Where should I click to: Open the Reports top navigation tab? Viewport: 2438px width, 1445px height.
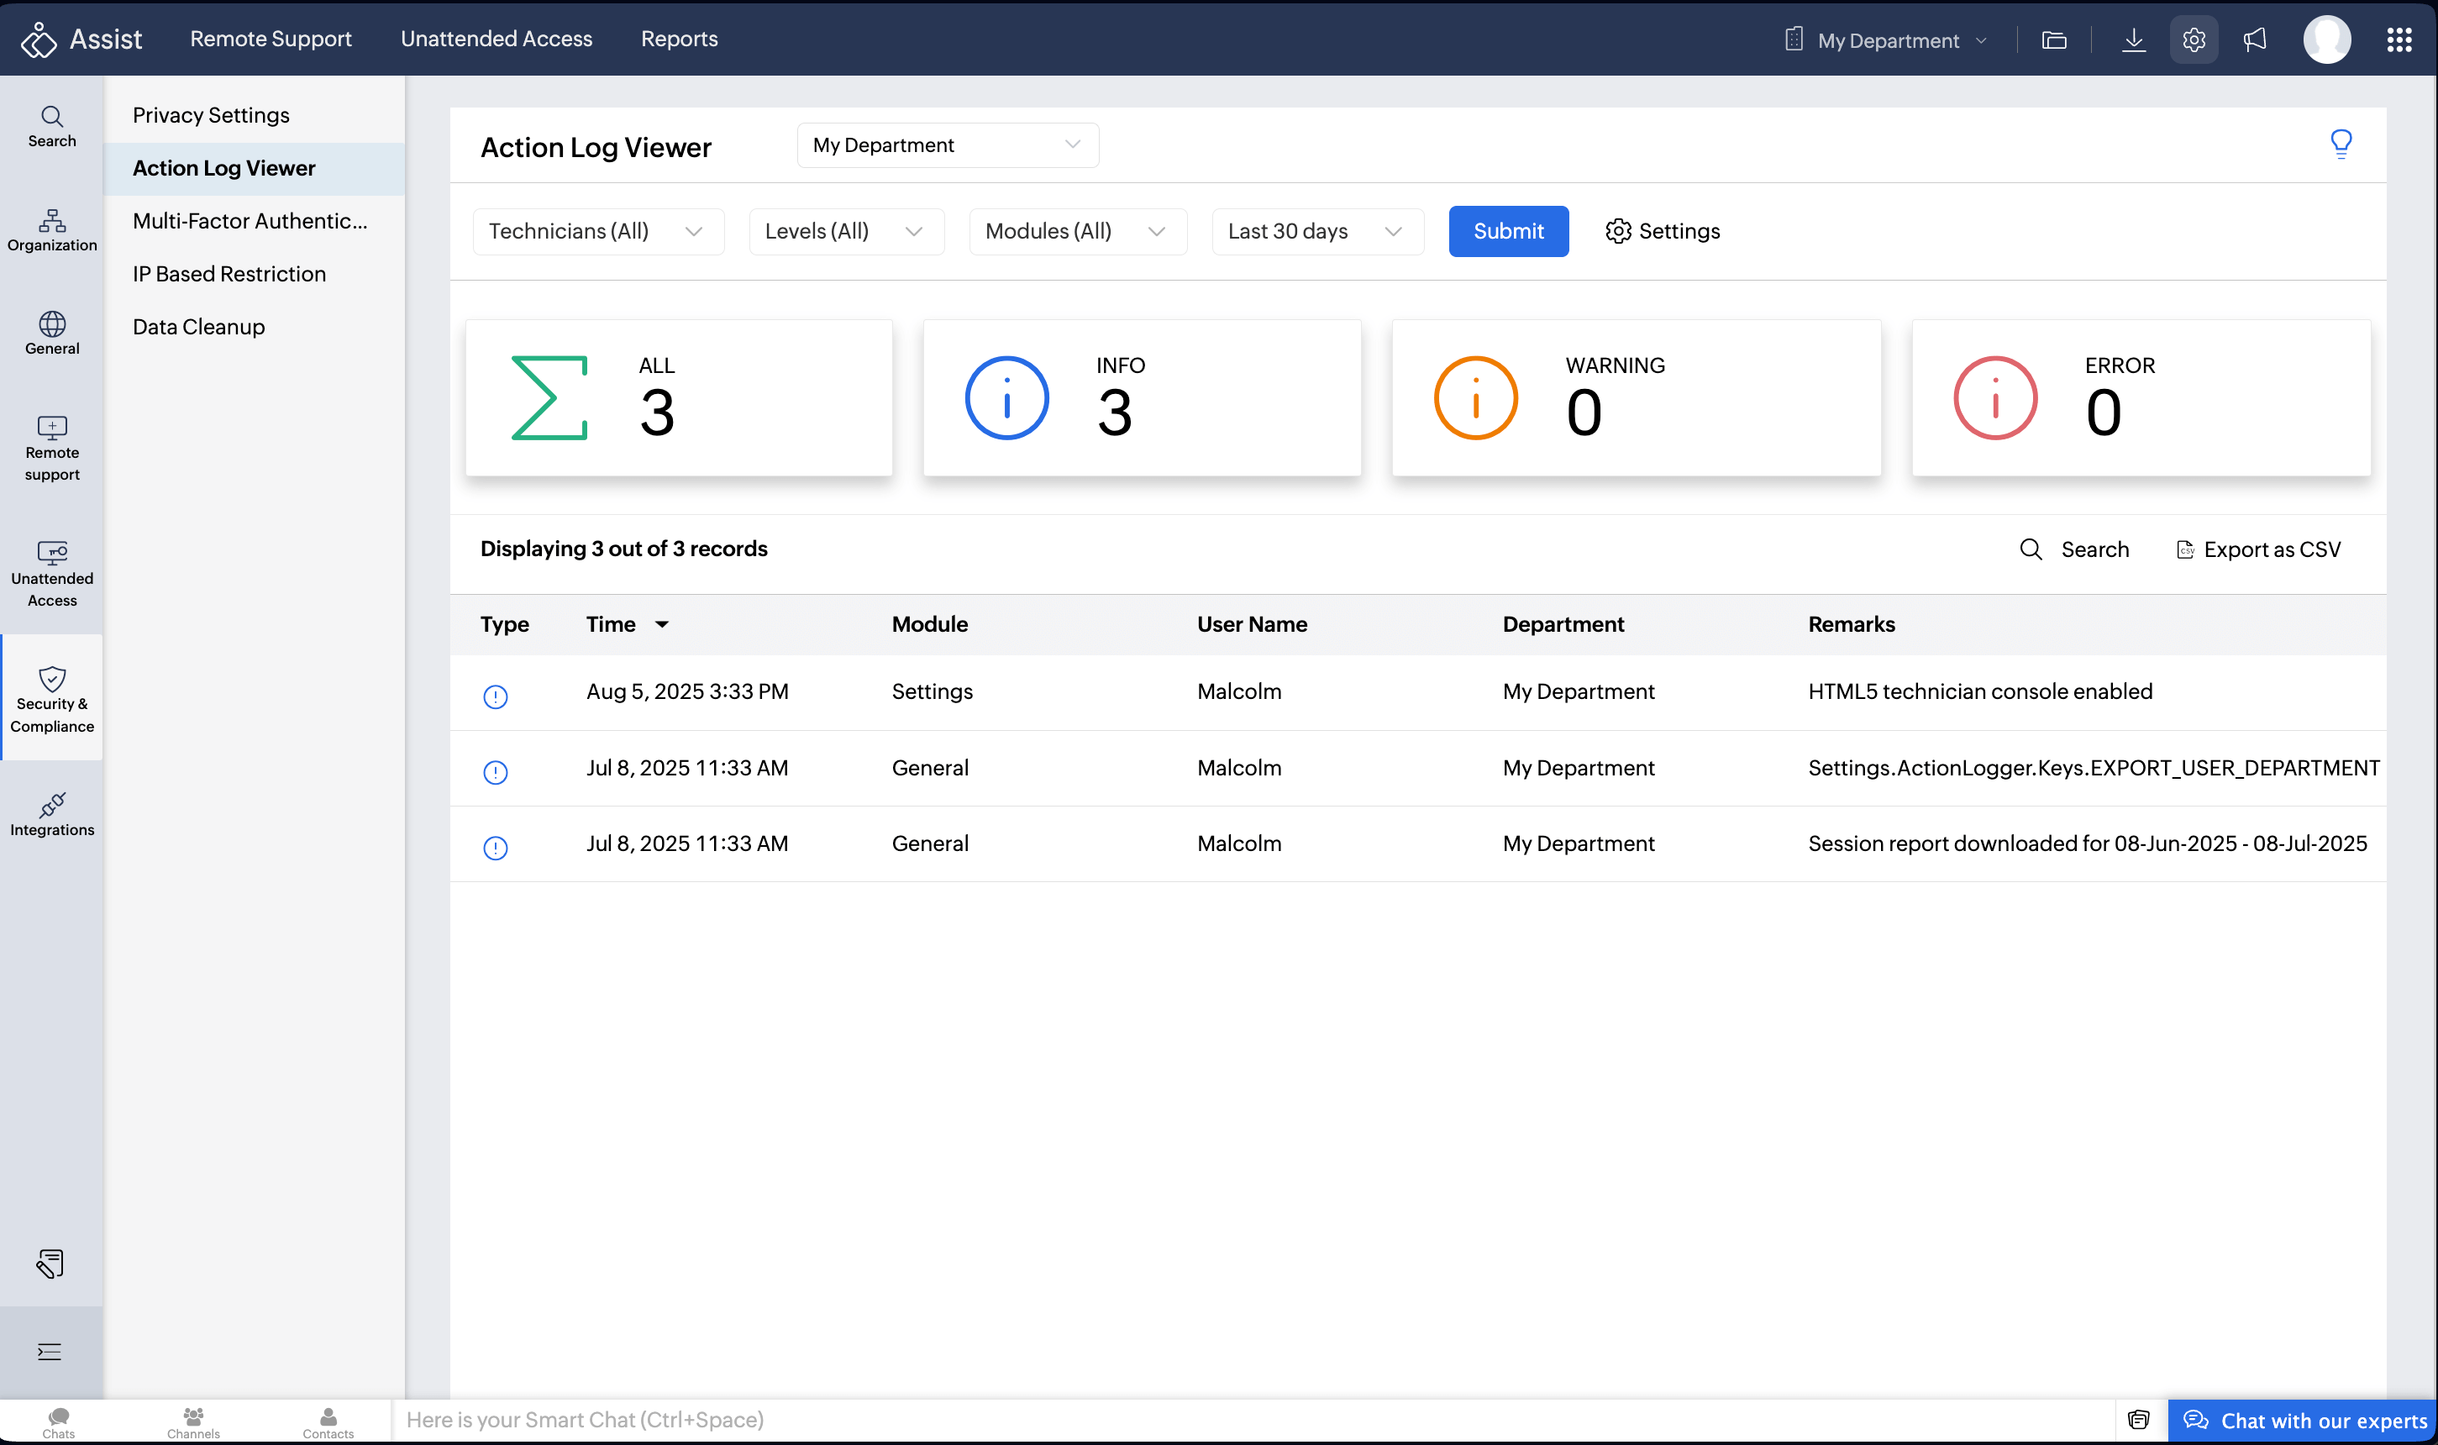pyautogui.click(x=679, y=39)
